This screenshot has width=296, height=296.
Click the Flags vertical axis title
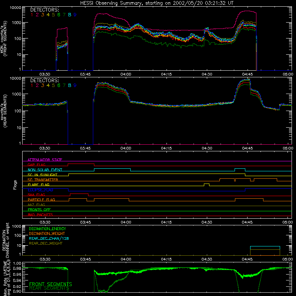15,185
